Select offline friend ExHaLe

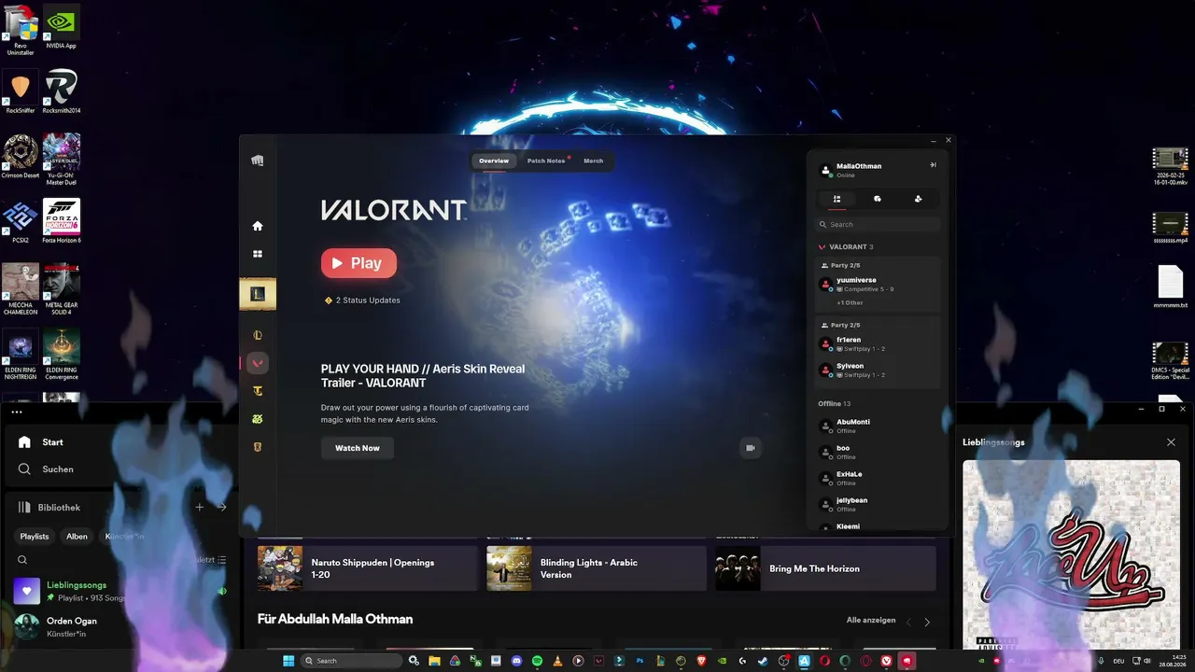[879, 478]
